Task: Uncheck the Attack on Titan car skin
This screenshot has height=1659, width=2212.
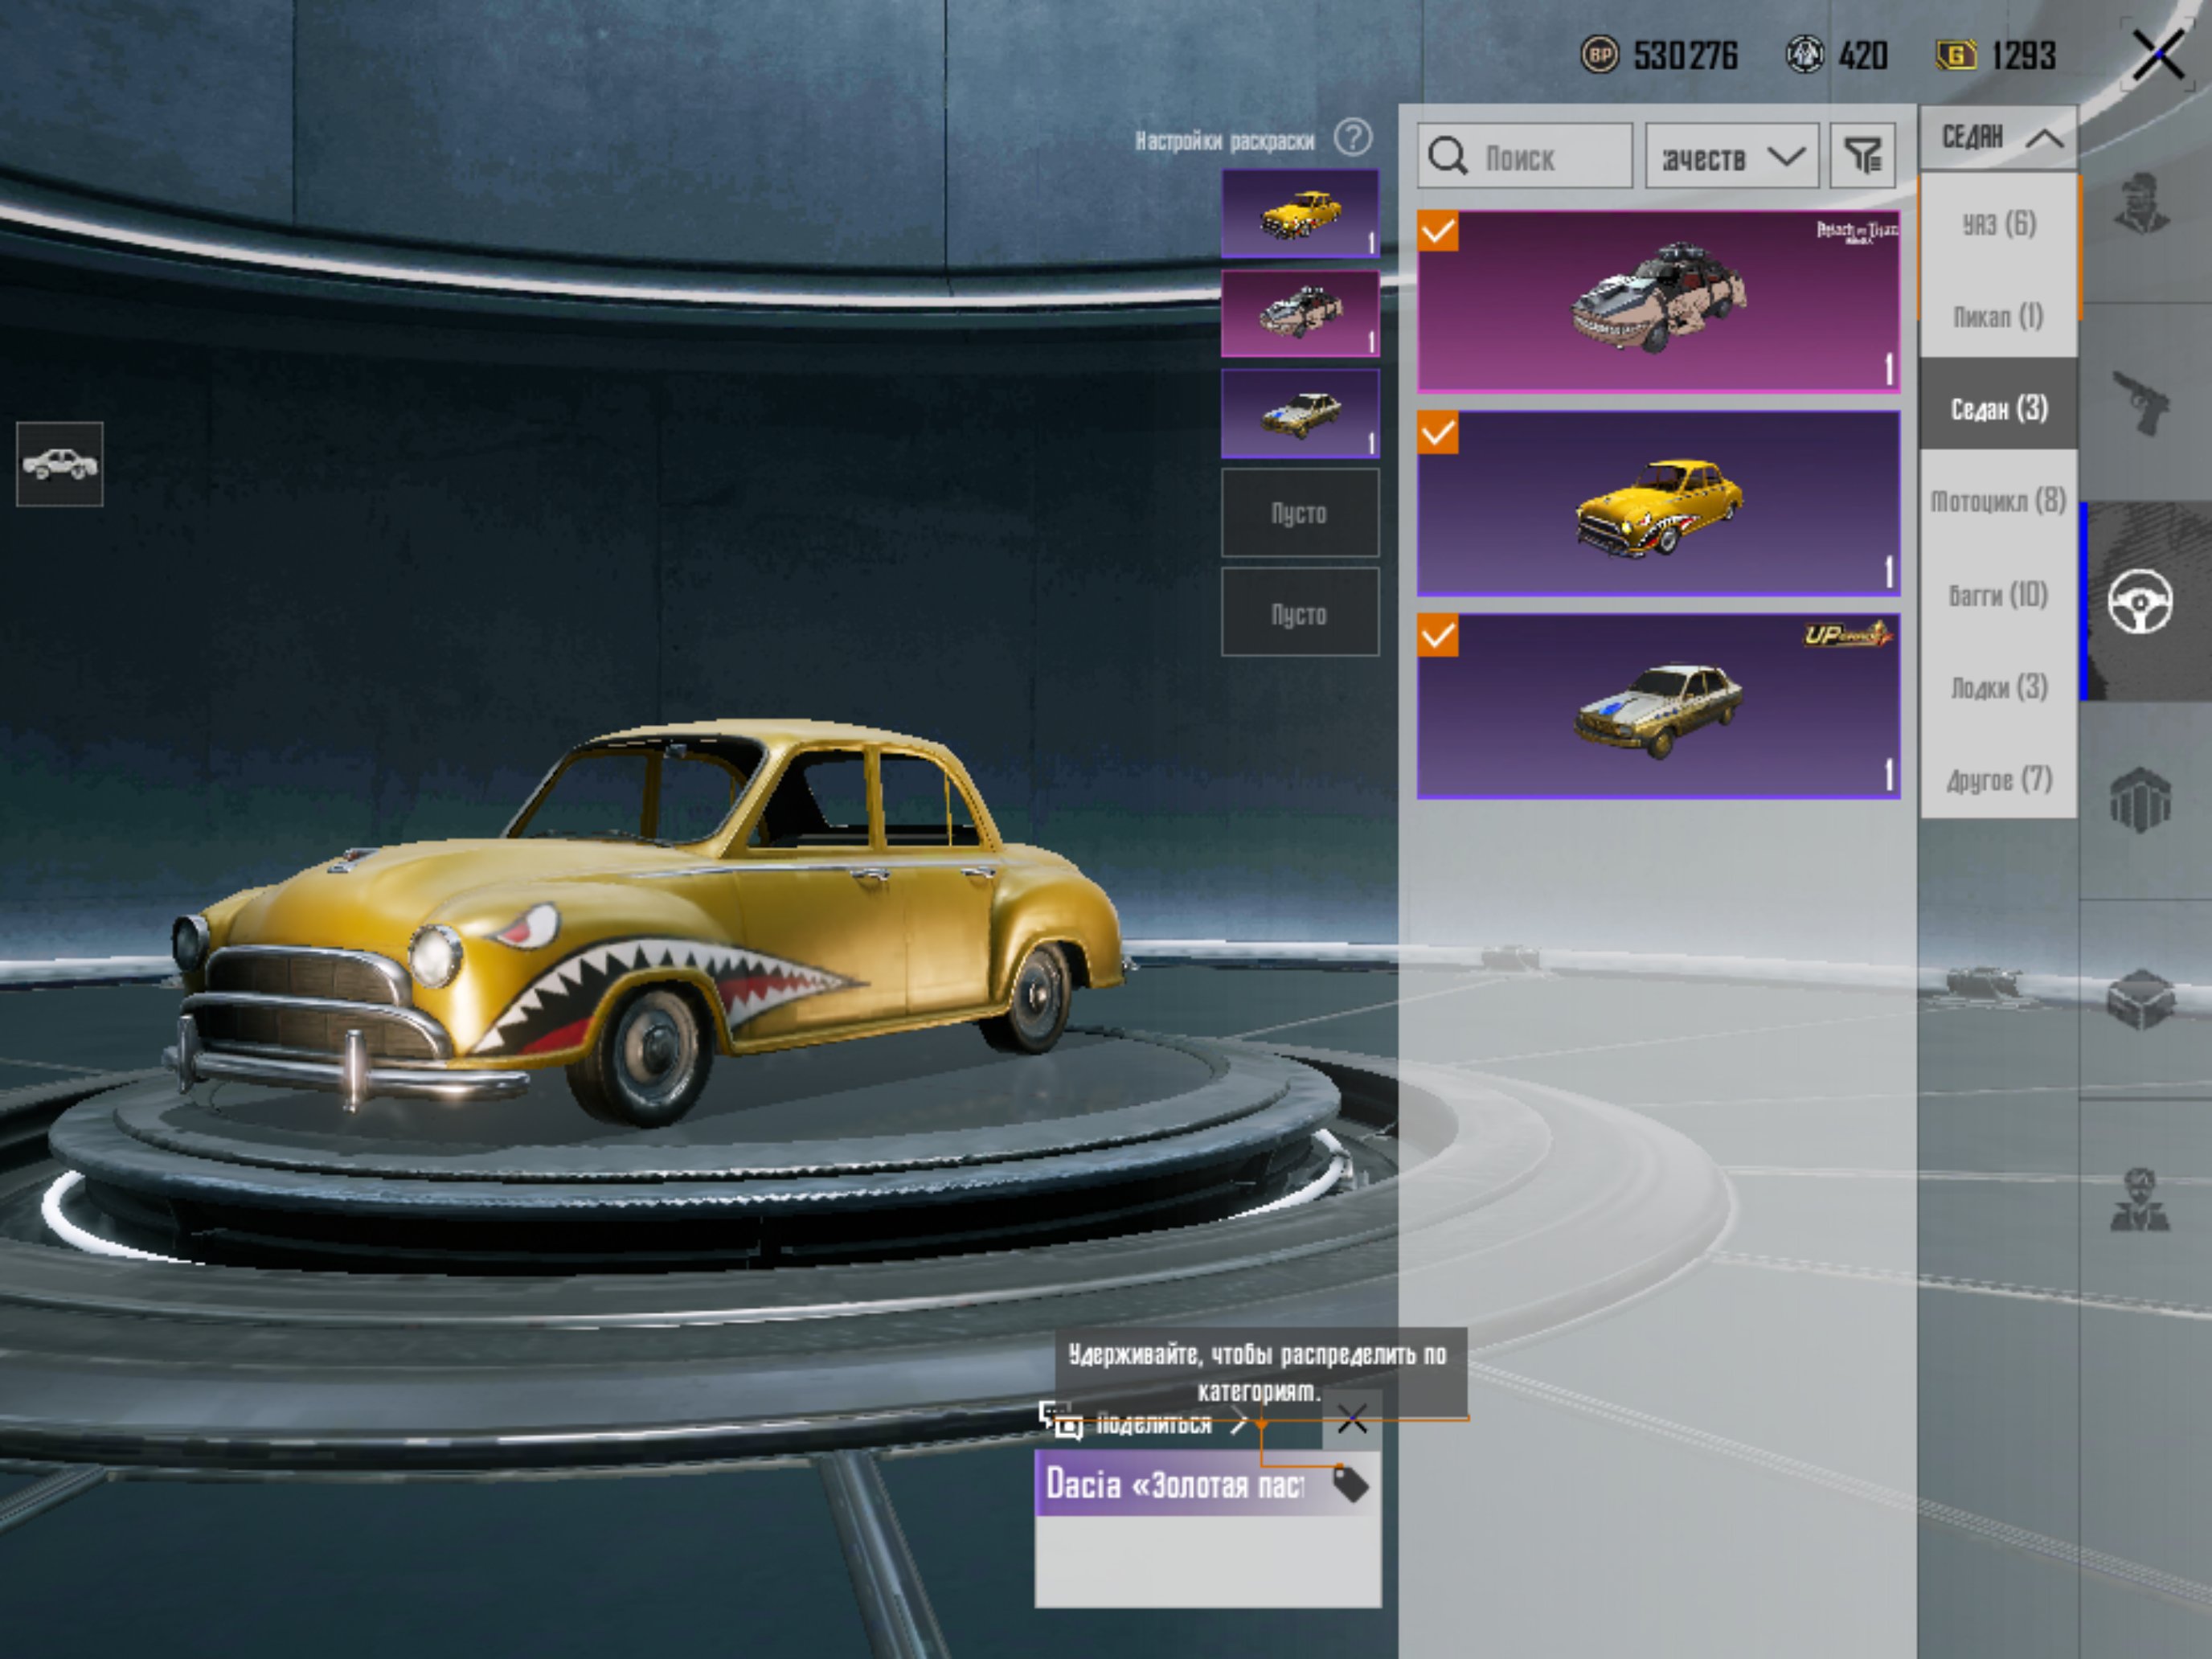Action: tap(1438, 231)
